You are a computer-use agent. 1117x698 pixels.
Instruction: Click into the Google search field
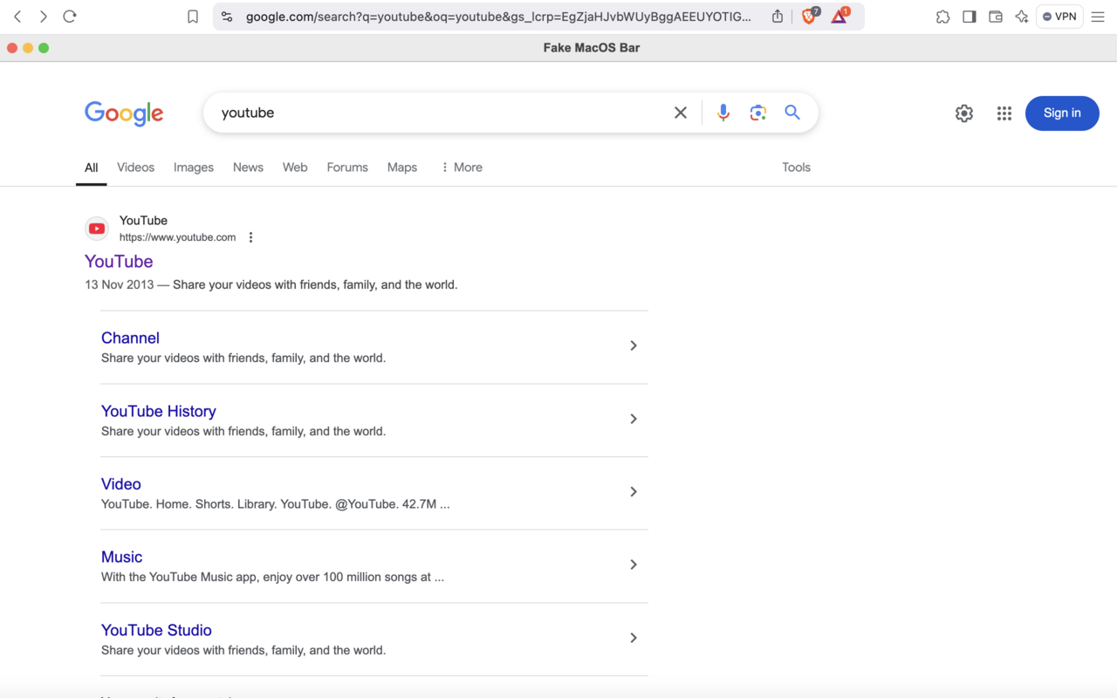tap(441, 113)
